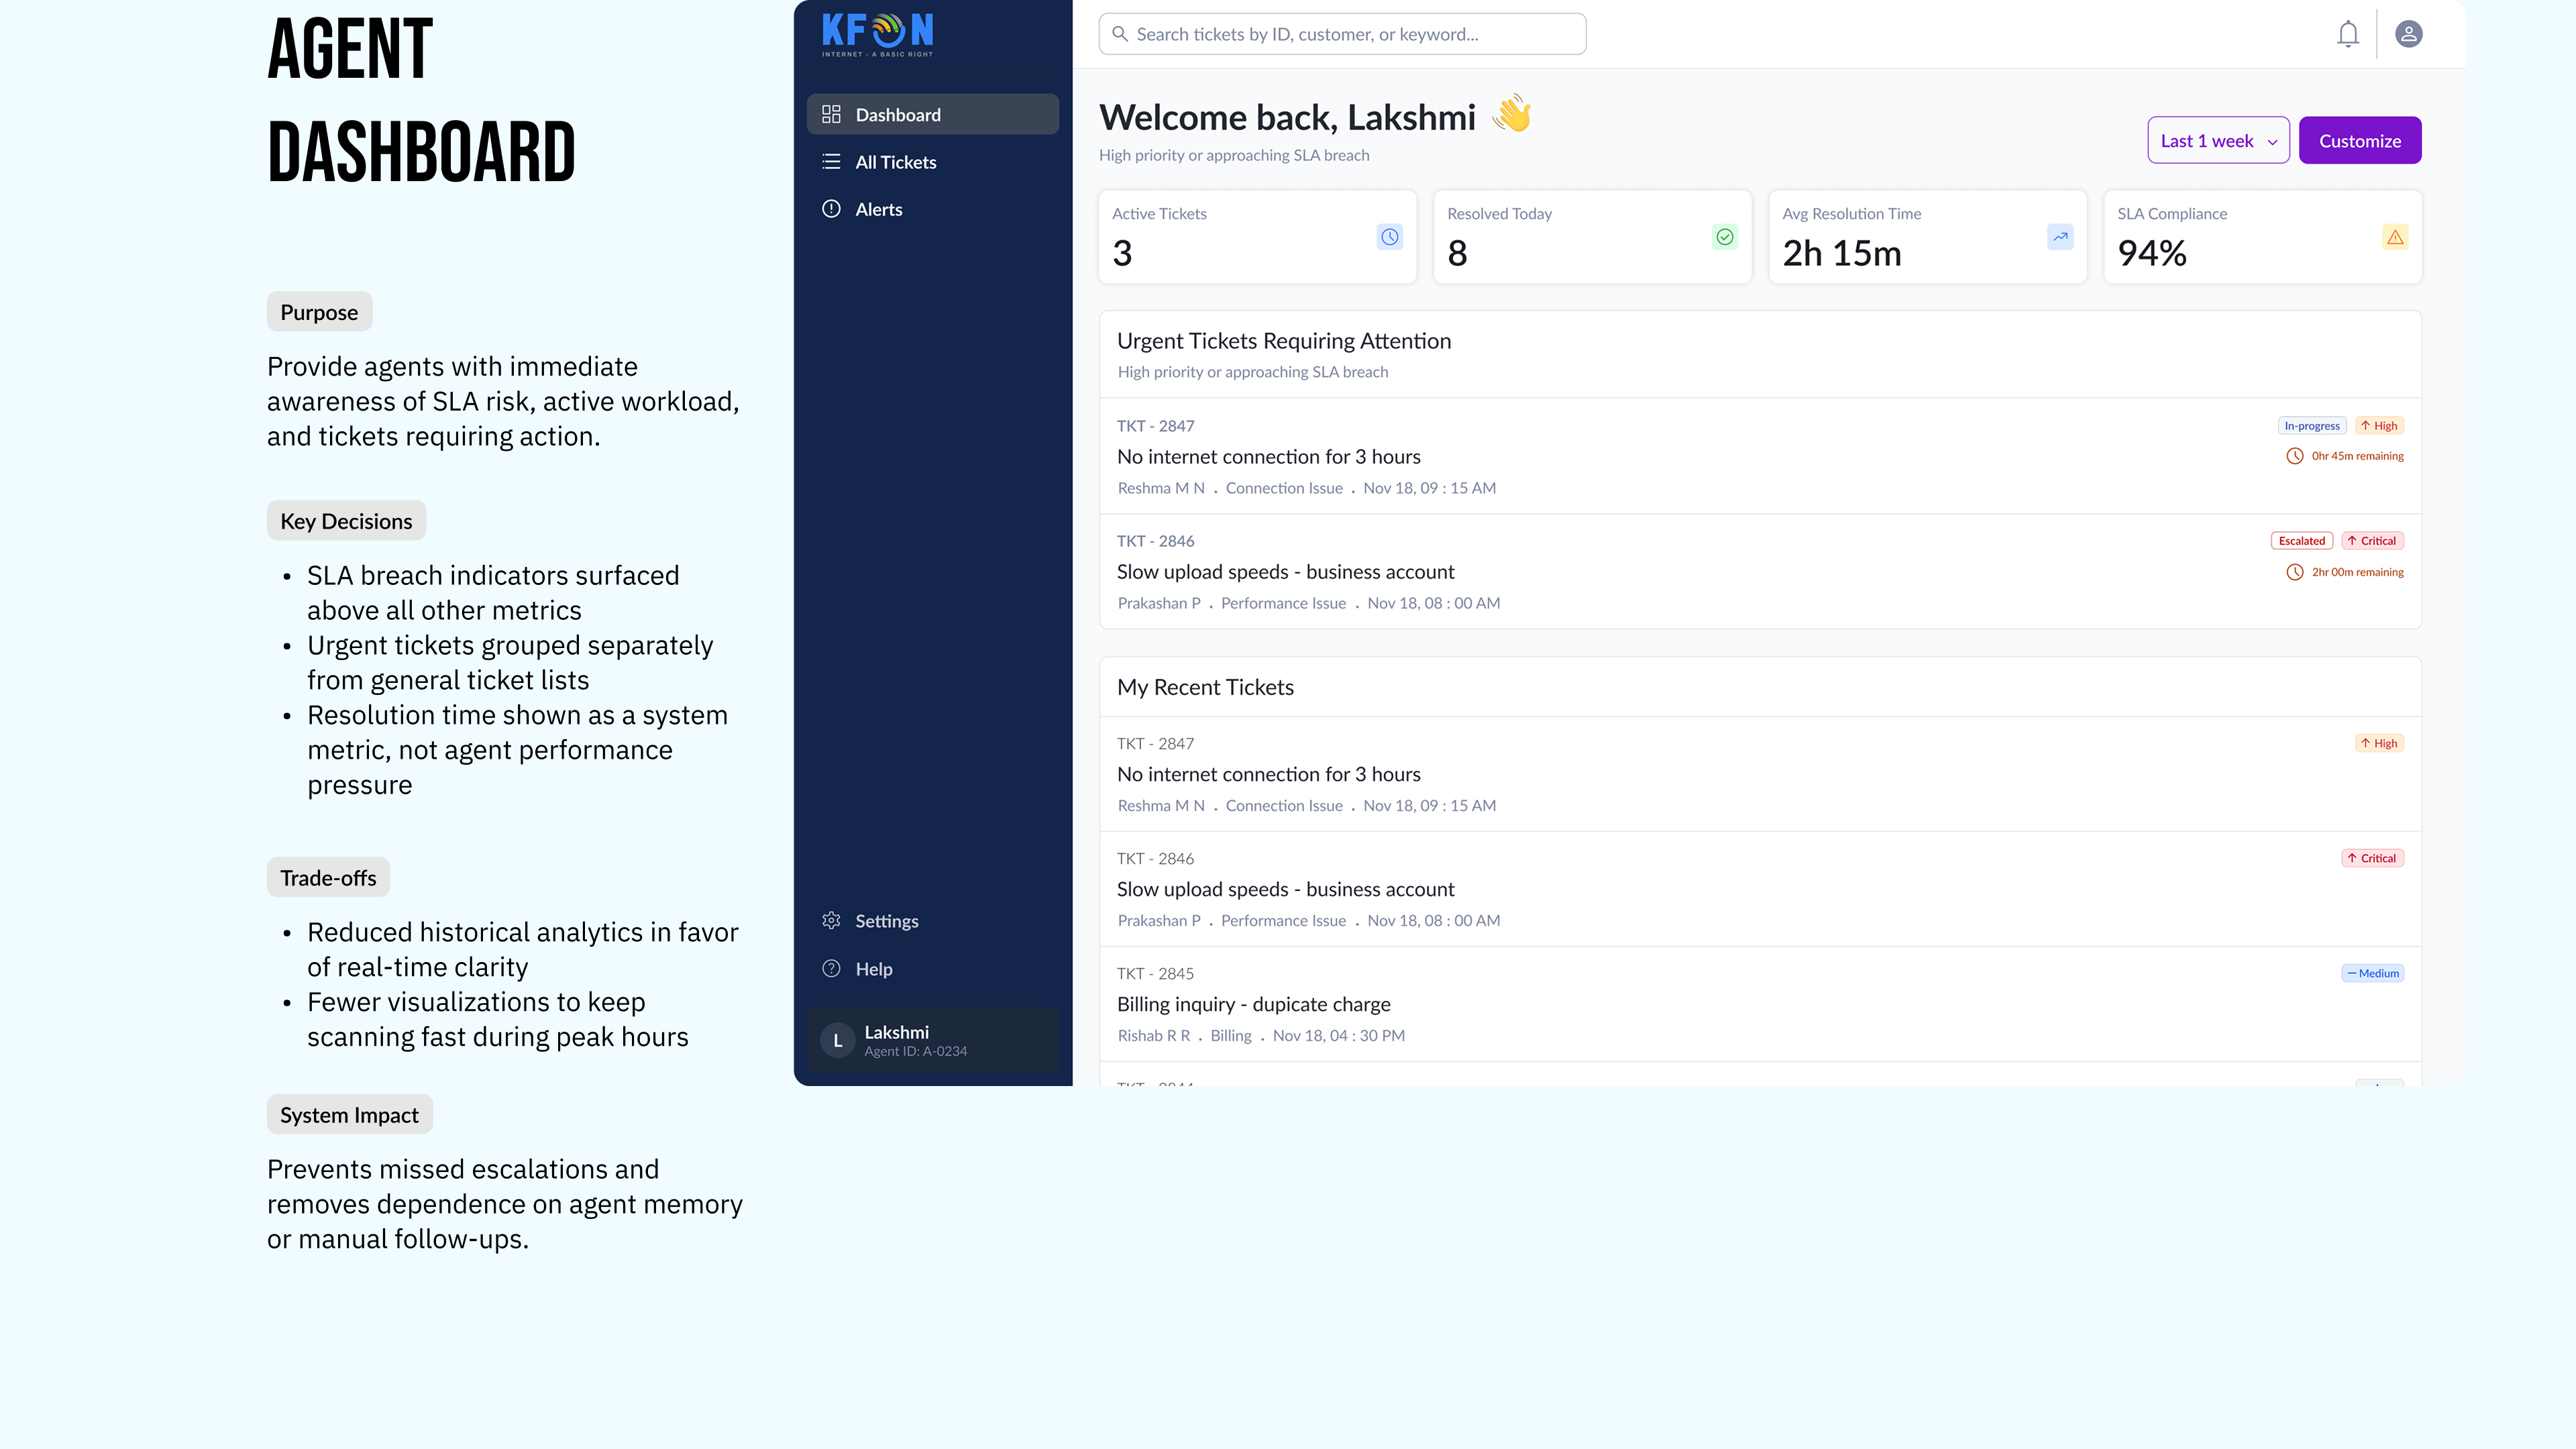Click High badge in My Recent Tickets

pos(2380,743)
